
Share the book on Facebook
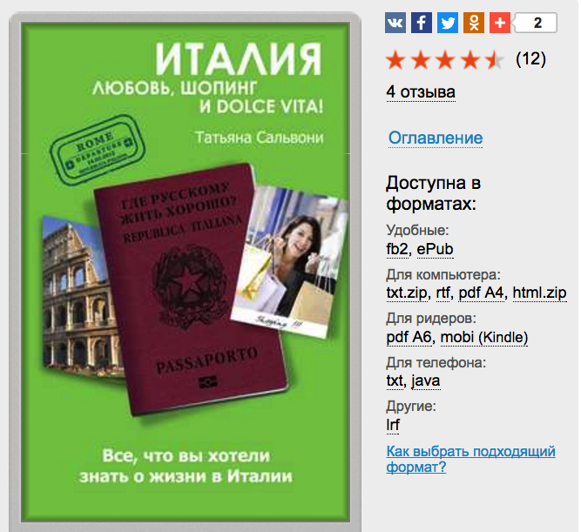point(422,23)
